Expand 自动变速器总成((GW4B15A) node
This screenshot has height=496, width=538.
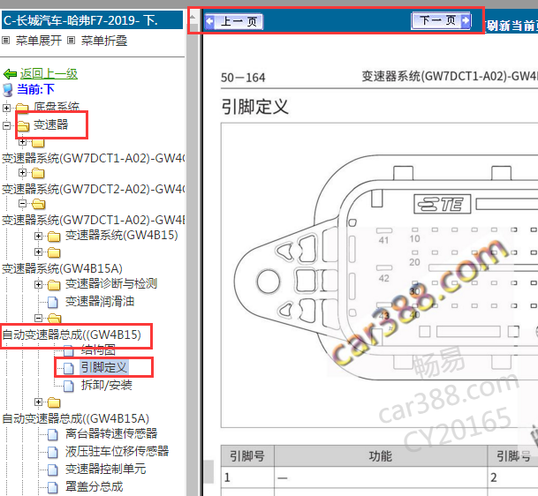(x=38, y=402)
